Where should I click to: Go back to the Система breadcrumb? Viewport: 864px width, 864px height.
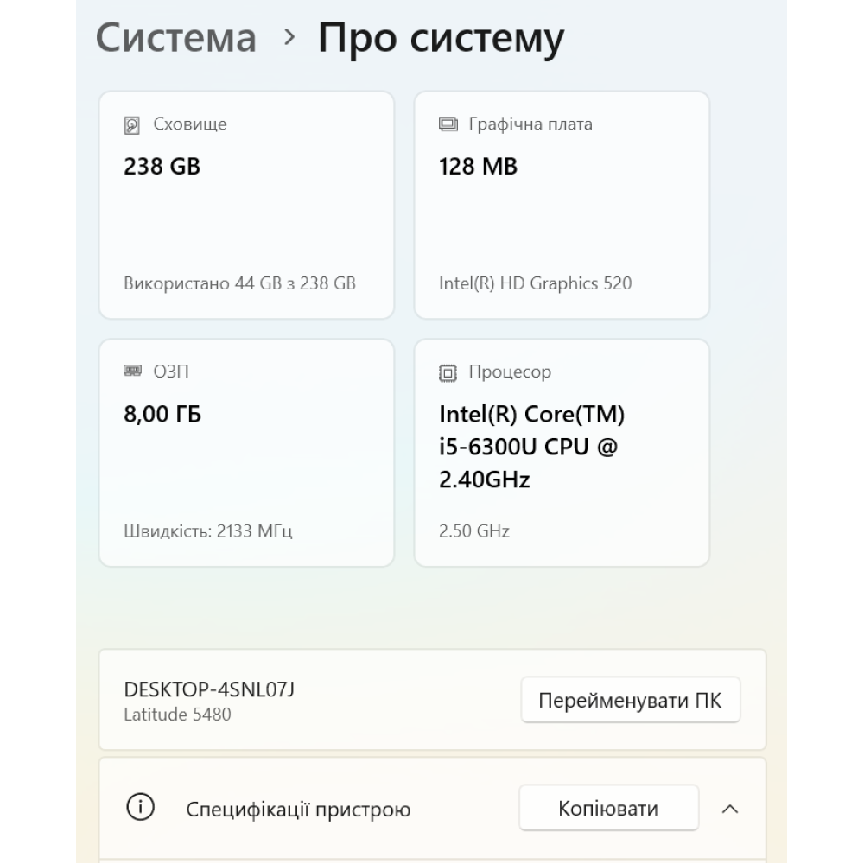point(176,38)
